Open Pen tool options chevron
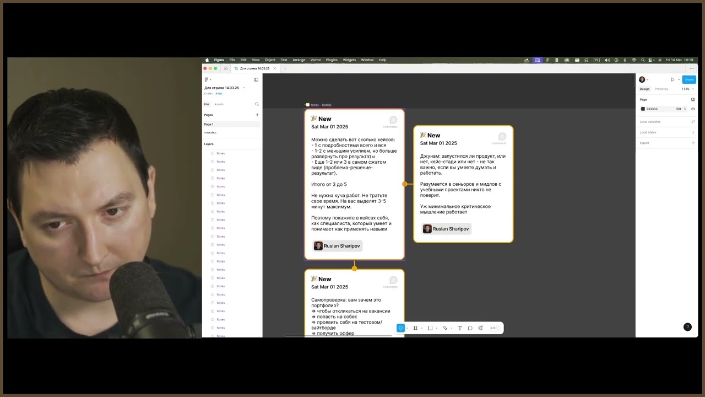The height and width of the screenshot is (397, 705). click(452, 328)
